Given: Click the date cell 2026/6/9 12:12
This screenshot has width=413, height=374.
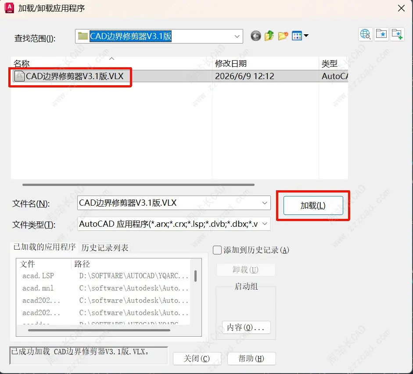Looking at the screenshot, I should pyautogui.click(x=244, y=76).
